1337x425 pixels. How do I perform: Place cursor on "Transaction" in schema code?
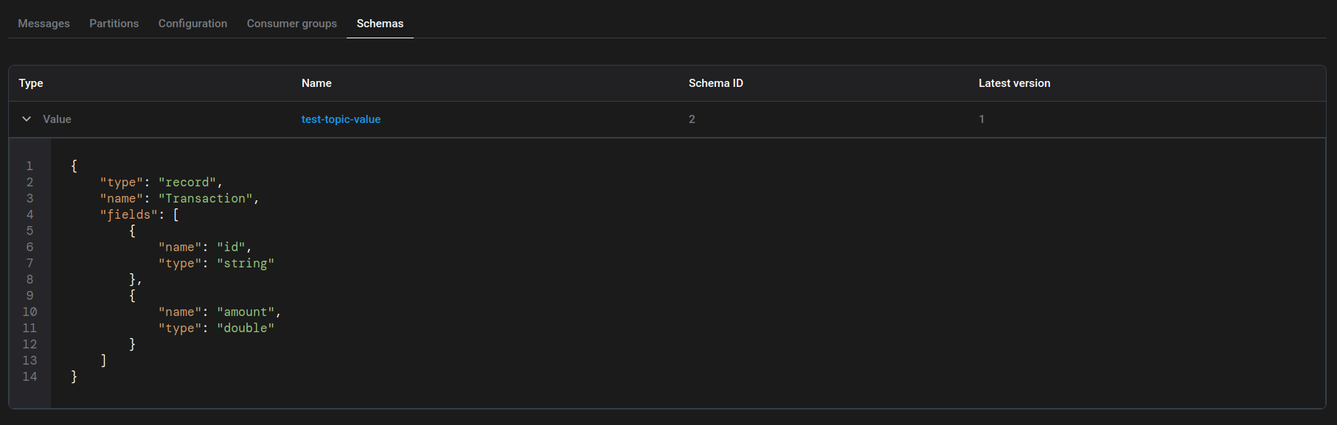205,198
